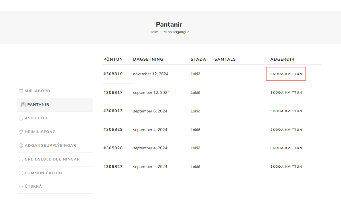The width and height of the screenshot is (341, 214).
Task: Click the Mælaborð dashboard icon in sidebar
Action: point(21,91)
